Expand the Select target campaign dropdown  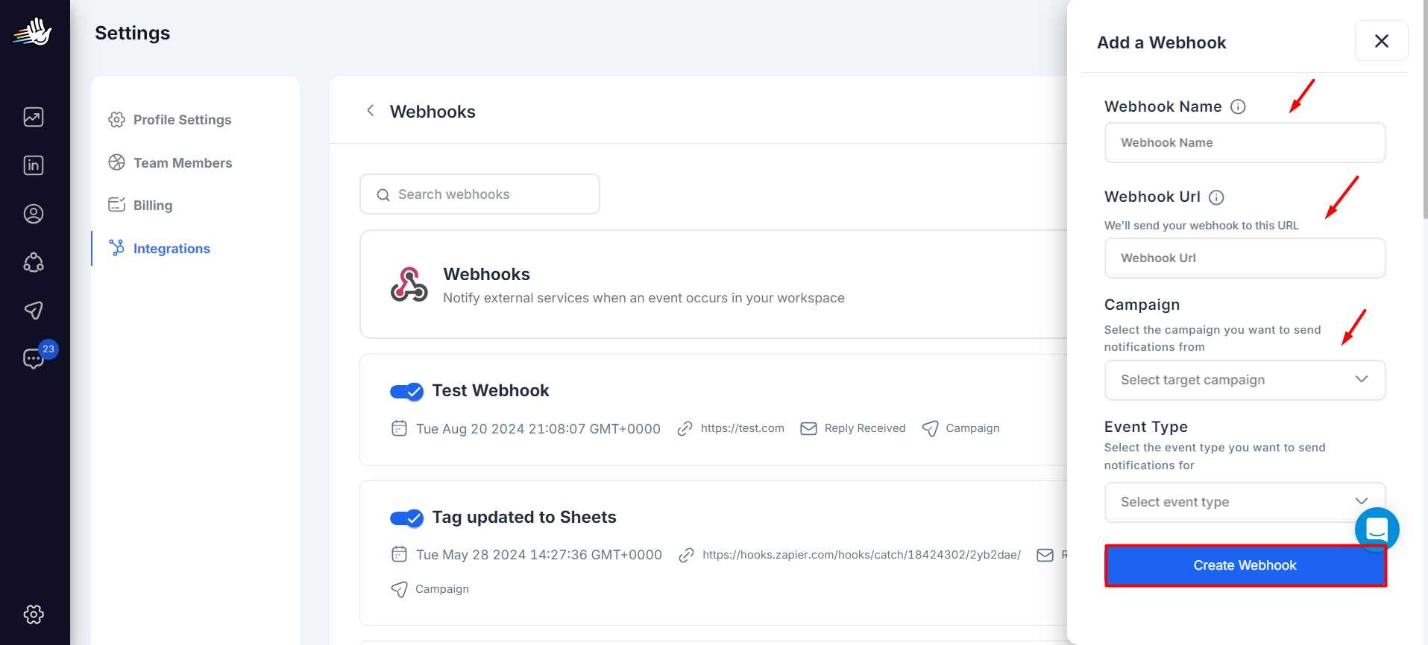point(1245,380)
